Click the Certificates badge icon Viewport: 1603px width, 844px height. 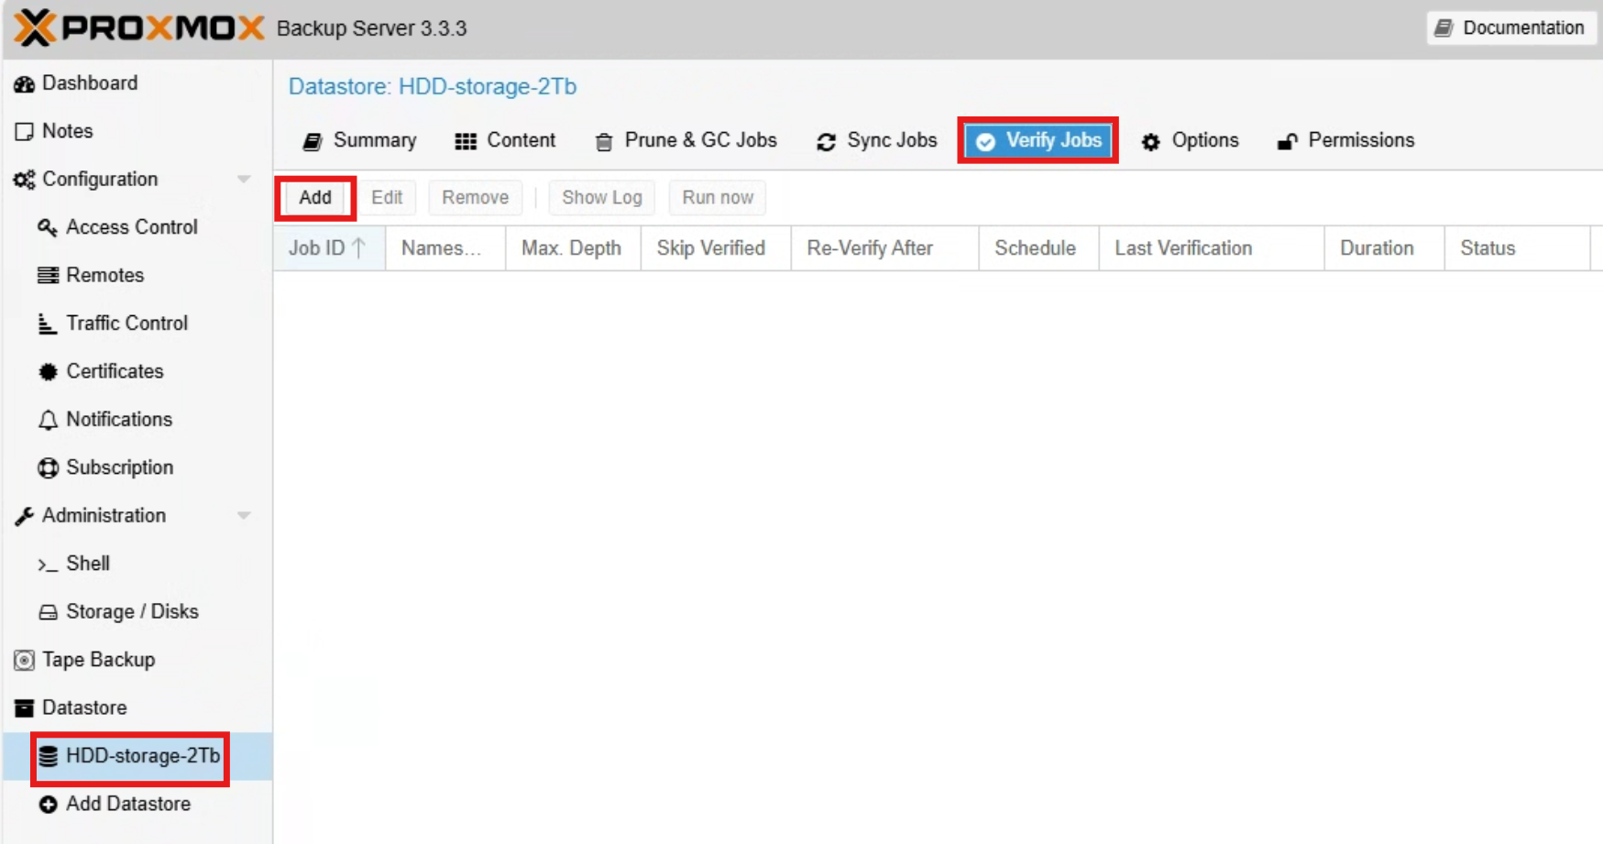(x=48, y=371)
